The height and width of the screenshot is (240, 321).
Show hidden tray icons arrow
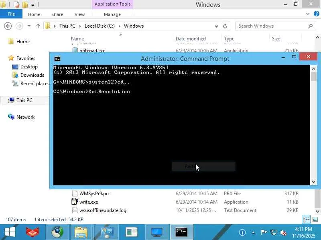pyautogui.click(x=253, y=232)
